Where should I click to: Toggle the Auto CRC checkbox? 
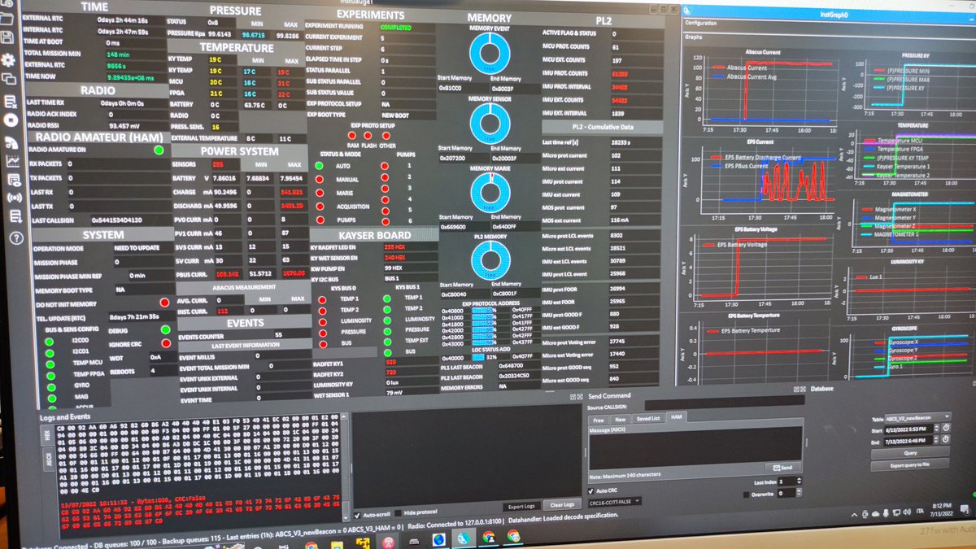(x=591, y=490)
